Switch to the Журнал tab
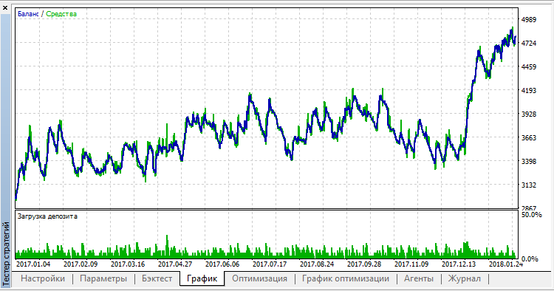554x291 pixels. [x=465, y=278]
